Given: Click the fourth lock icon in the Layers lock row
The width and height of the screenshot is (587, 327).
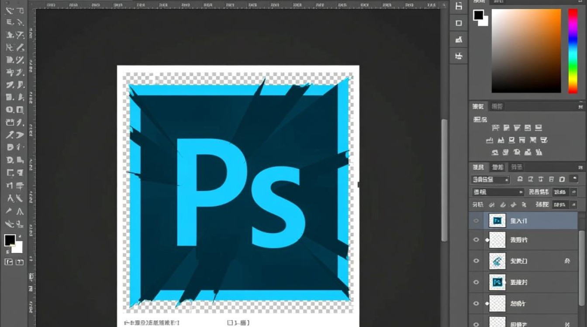Looking at the screenshot, I should pyautogui.click(x=524, y=204).
